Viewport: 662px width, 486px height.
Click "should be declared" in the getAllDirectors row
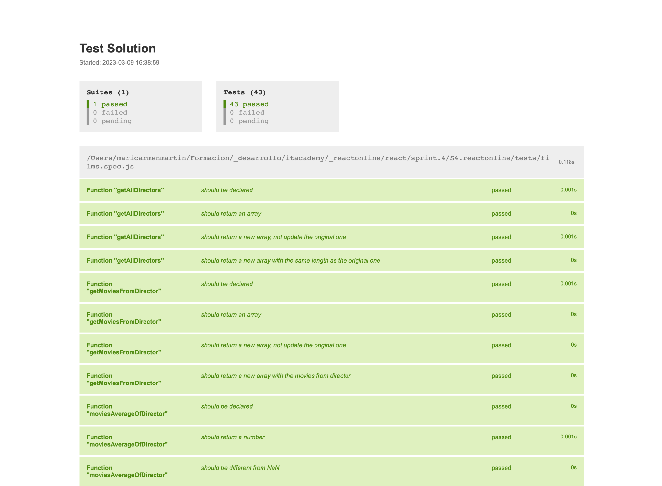[x=227, y=190]
